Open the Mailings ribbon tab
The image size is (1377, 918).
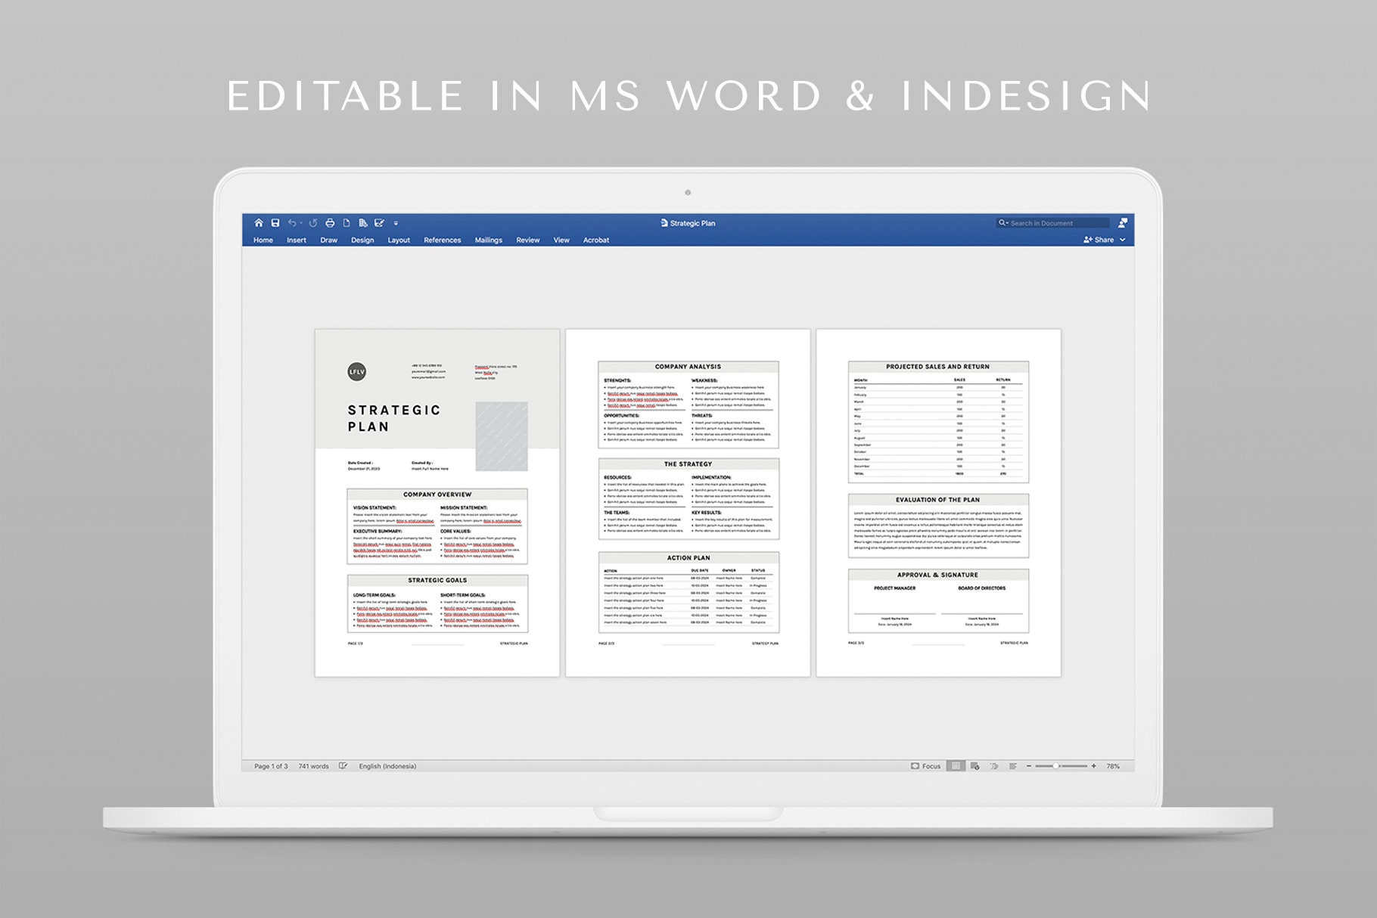[488, 240]
